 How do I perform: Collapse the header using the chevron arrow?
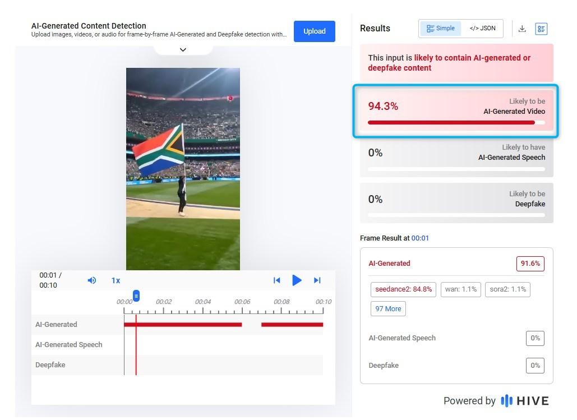pos(183,50)
